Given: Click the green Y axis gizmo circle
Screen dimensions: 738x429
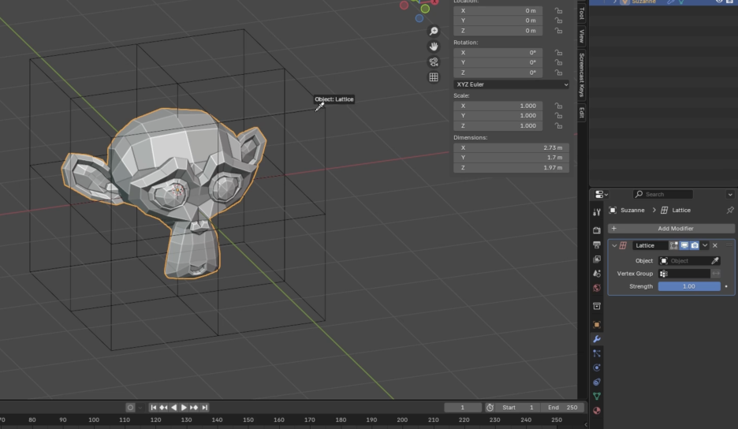Looking at the screenshot, I should pyautogui.click(x=425, y=9).
